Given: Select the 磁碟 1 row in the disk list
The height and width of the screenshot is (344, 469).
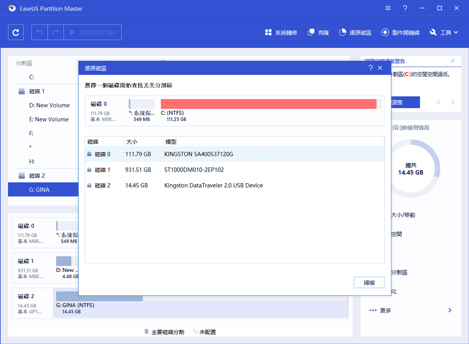Looking at the screenshot, I should (234, 170).
